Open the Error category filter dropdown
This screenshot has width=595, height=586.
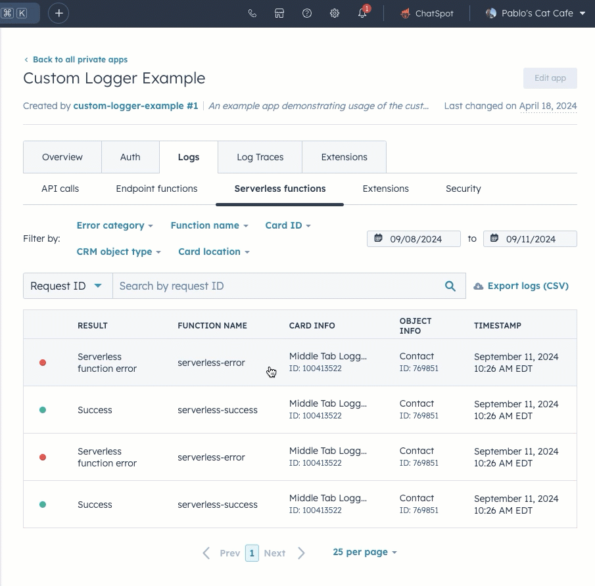point(115,225)
